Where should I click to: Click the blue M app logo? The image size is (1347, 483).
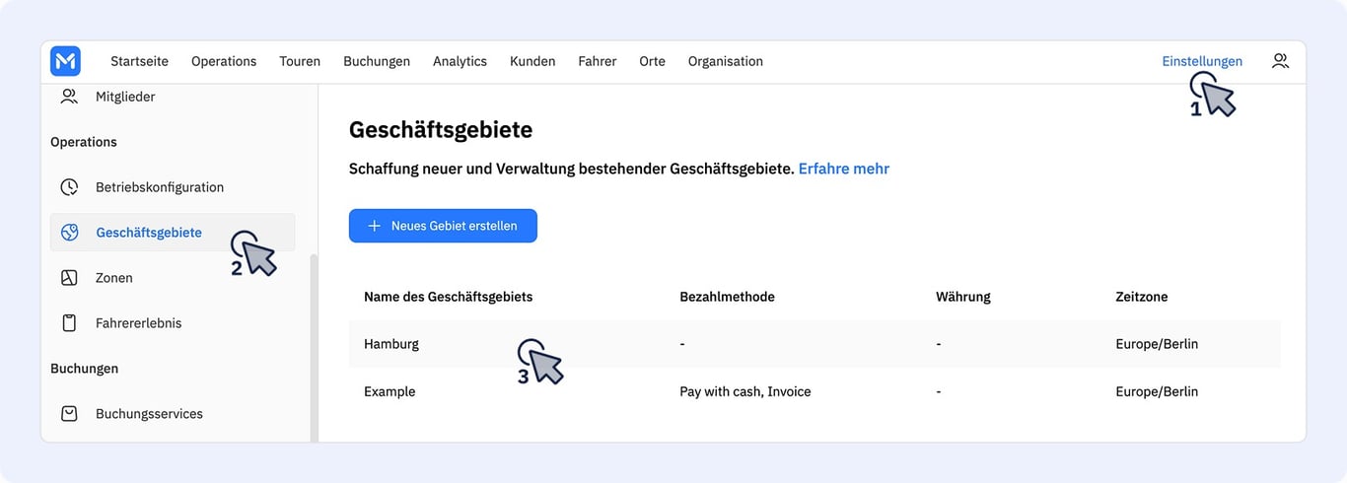click(65, 61)
